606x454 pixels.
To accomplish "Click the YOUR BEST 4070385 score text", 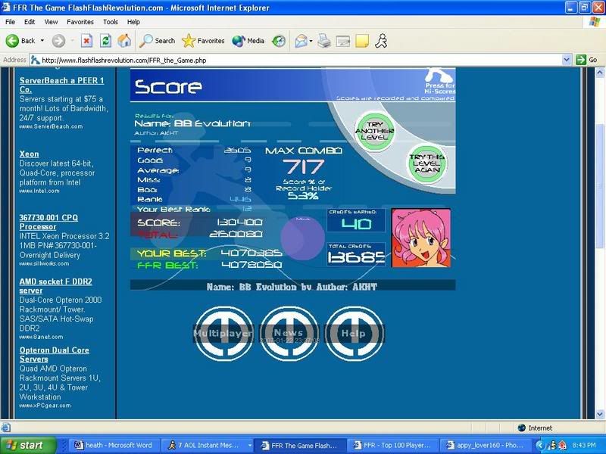I will (251, 253).
